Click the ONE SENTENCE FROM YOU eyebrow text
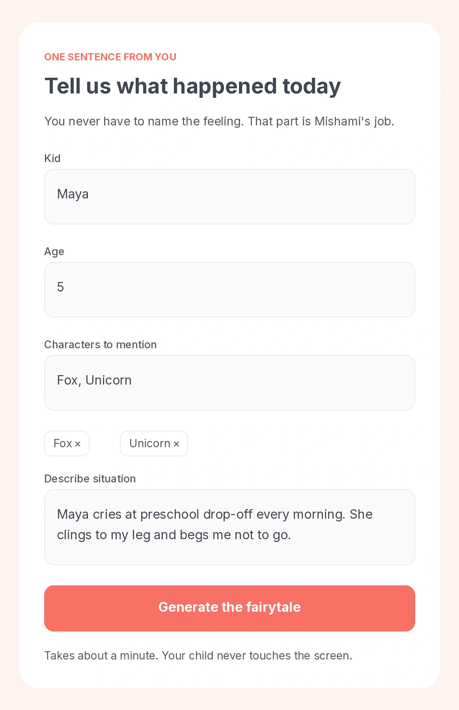The width and height of the screenshot is (459, 710). (110, 57)
